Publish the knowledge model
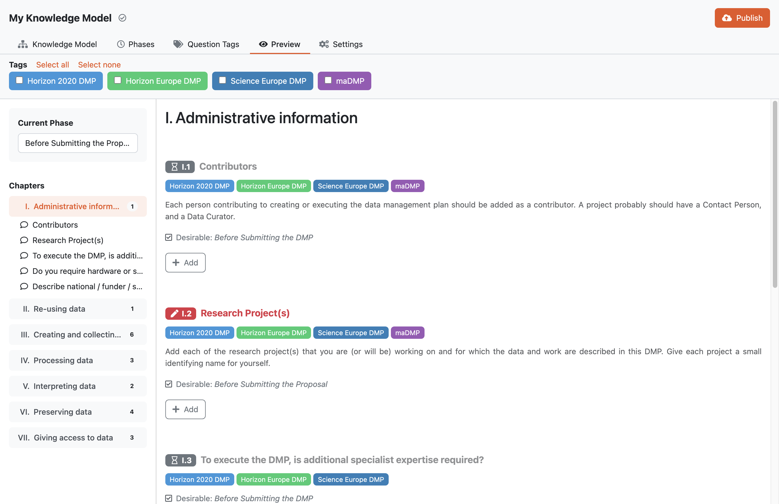The image size is (779, 504). point(742,18)
